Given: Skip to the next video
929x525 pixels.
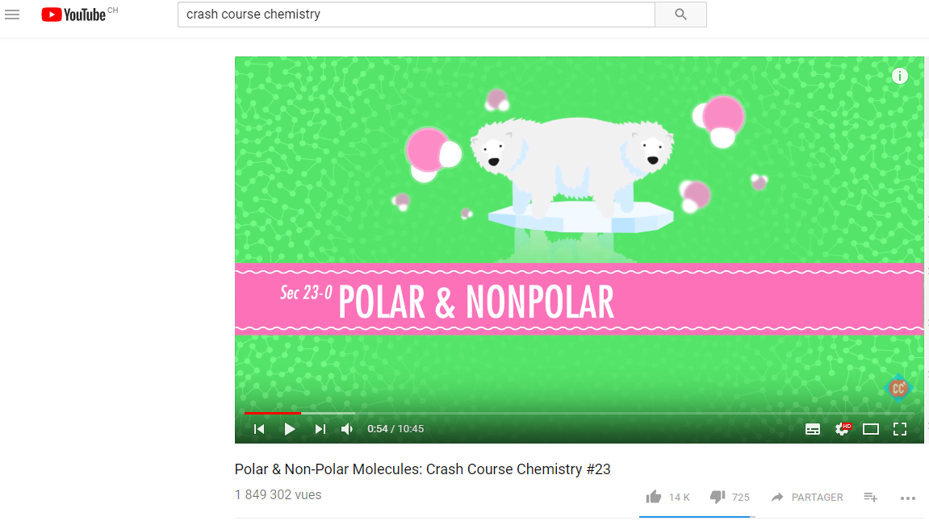Looking at the screenshot, I should [x=320, y=429].
